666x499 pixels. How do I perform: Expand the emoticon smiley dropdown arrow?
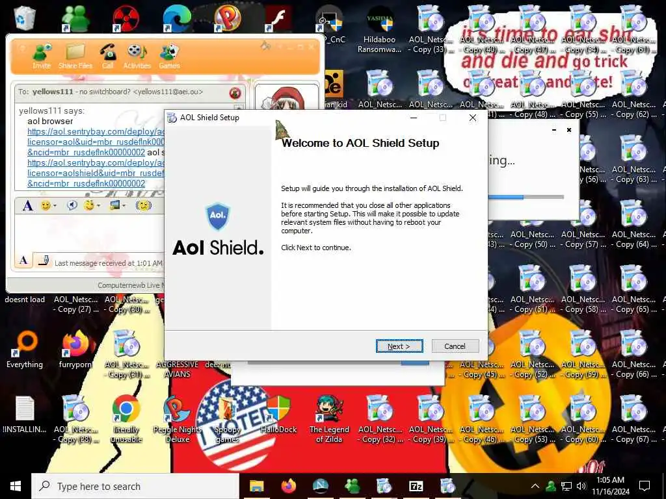(x=55, y=206)
